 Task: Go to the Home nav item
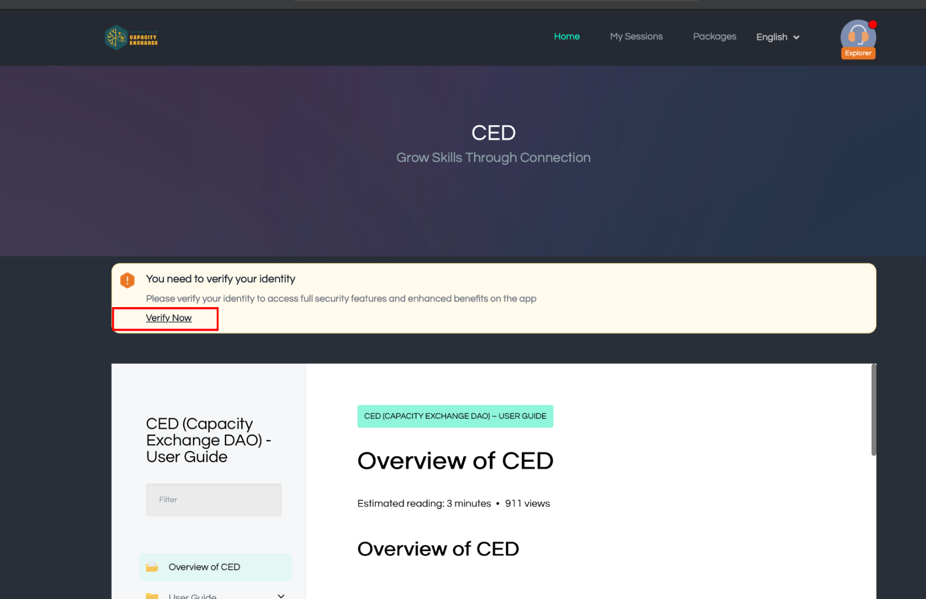[x=566, y=36]
